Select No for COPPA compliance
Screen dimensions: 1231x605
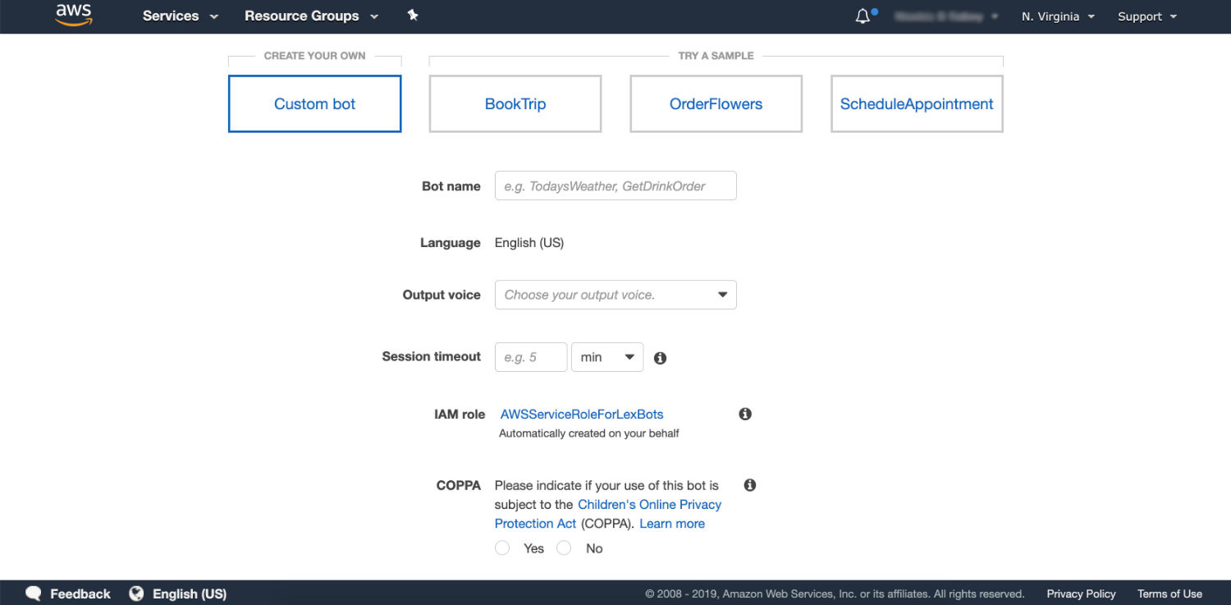click(564, 548)
